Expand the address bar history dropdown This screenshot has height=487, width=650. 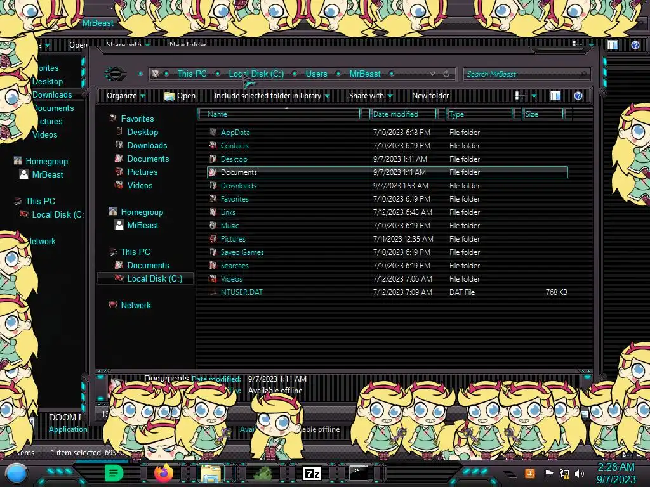coord(432,74)
